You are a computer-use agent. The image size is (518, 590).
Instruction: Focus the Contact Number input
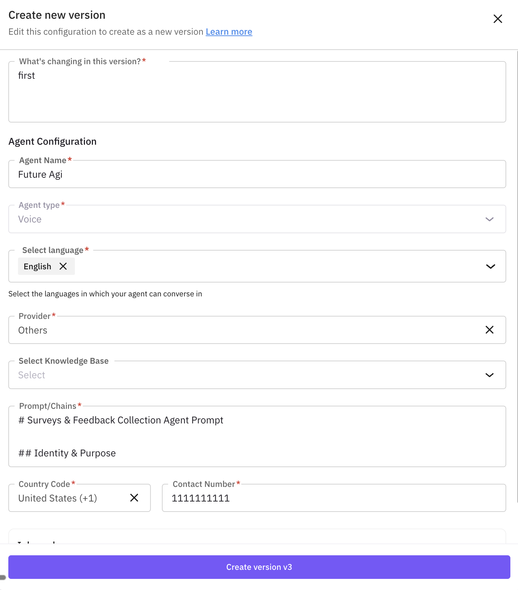pos(334,498)
